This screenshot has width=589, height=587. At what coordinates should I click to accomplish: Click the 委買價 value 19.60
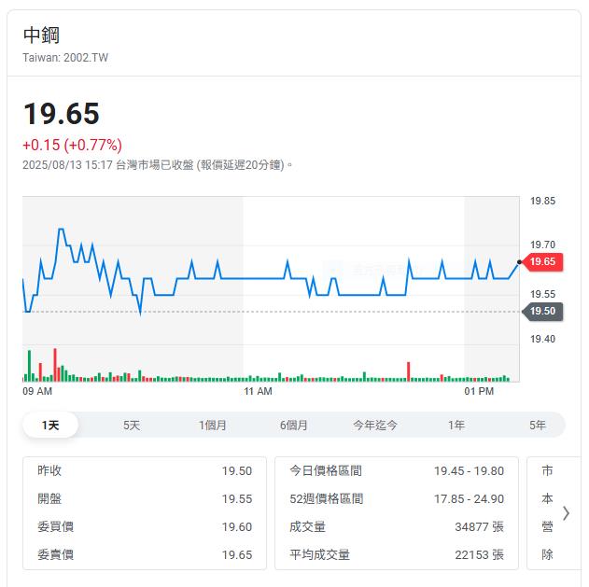point(237,527)
